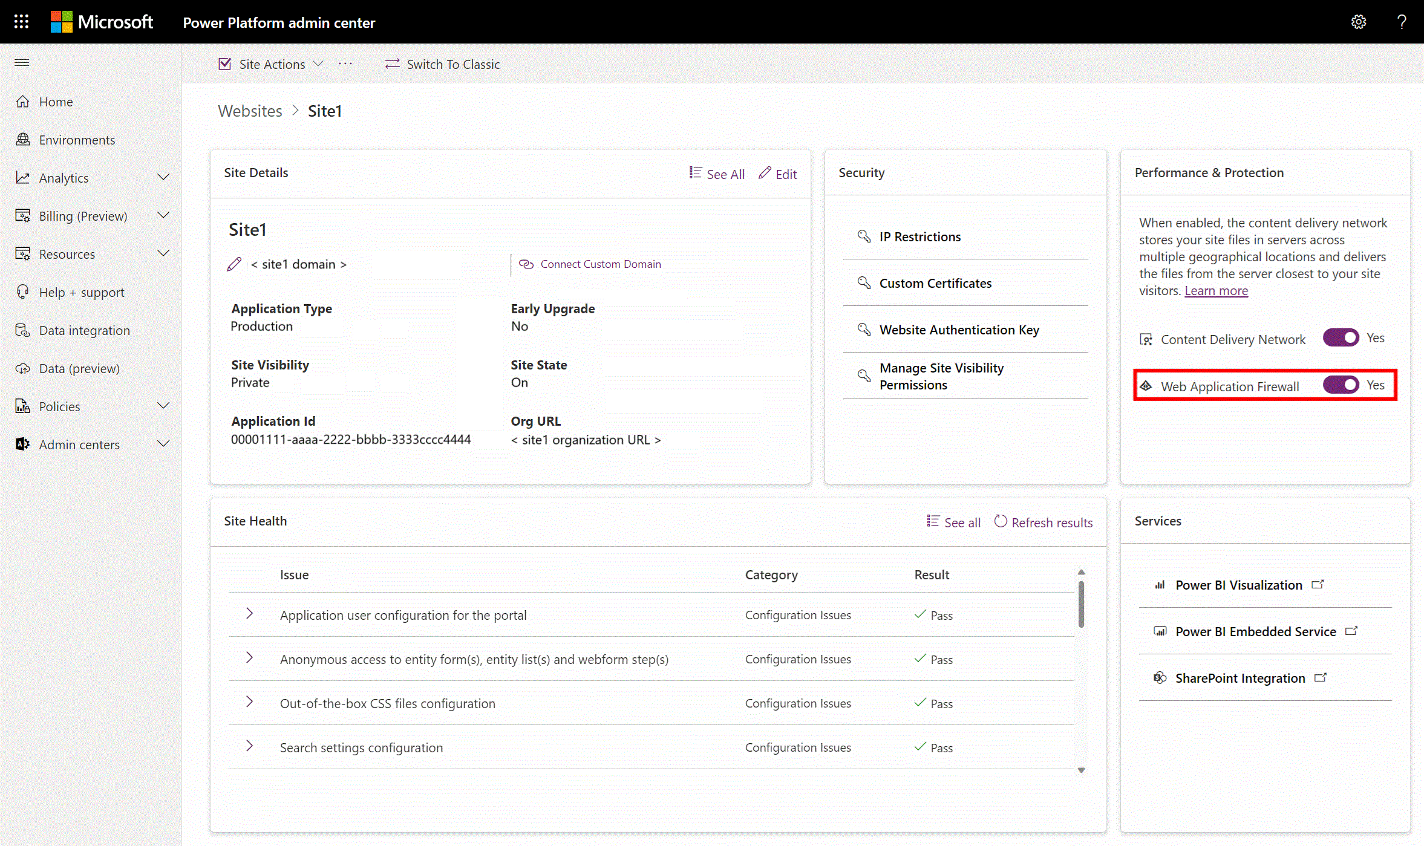Click the Website Authentication Key icon
The height and width of the screenshot is (846, 1424).
point(863,330)
